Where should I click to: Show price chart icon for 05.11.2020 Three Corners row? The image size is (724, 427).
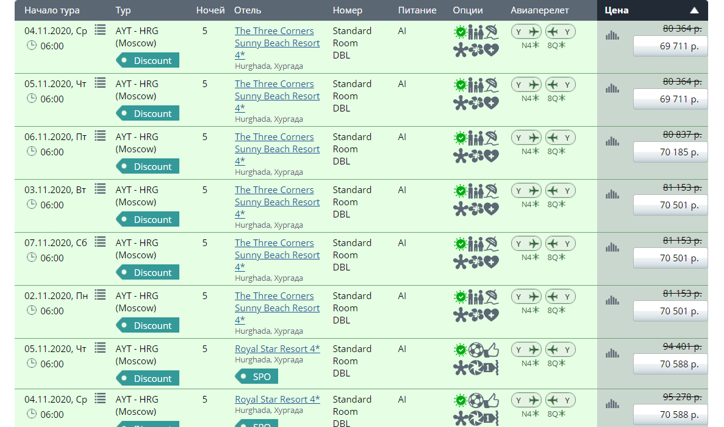(x=612, y=88)
